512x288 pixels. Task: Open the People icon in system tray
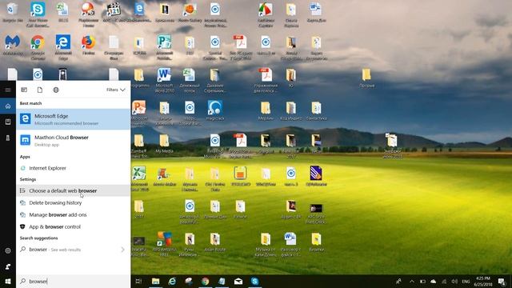click(x=398, y=281)
